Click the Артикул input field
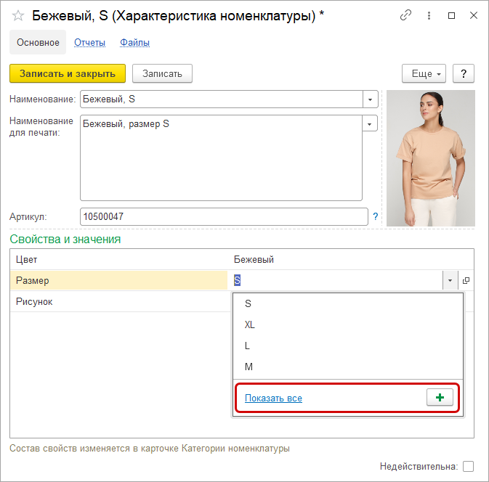 pyautogui.click(x=224, y=216)
